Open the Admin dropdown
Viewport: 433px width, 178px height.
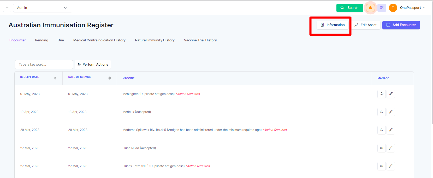(x=43, y=8)
